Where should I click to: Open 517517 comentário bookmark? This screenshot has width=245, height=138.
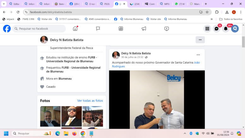(68, 19)
